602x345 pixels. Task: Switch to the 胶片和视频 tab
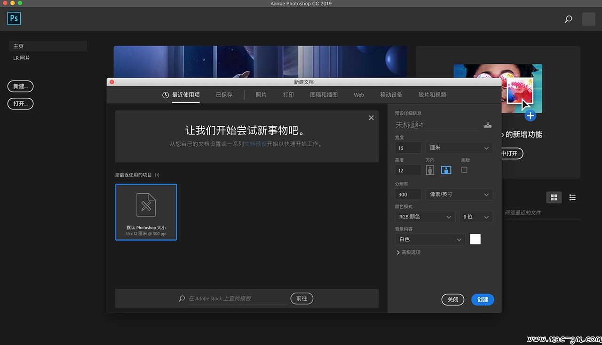[432, 95]
